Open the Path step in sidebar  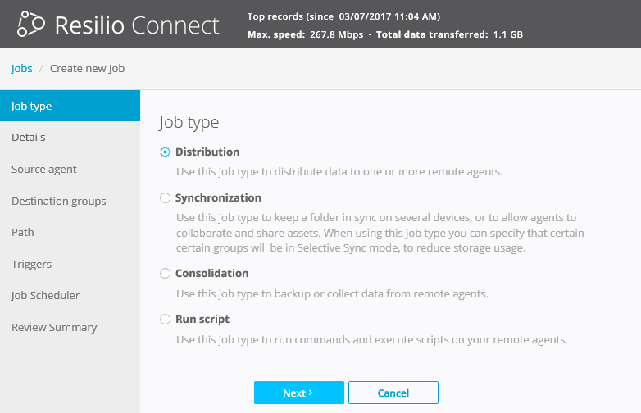coord(23,233)
